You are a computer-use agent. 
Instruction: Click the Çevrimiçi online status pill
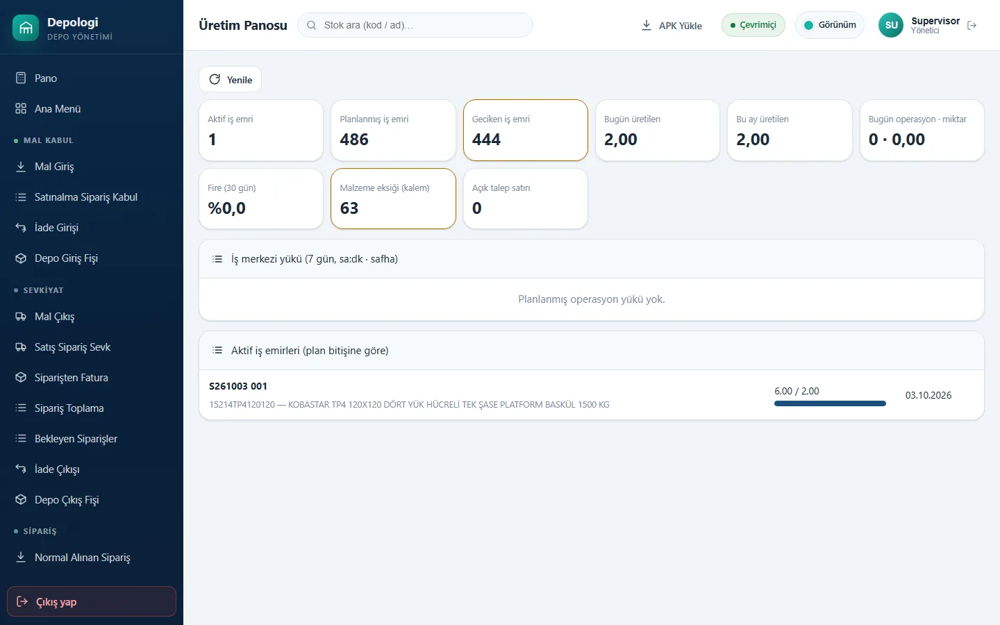753,25
